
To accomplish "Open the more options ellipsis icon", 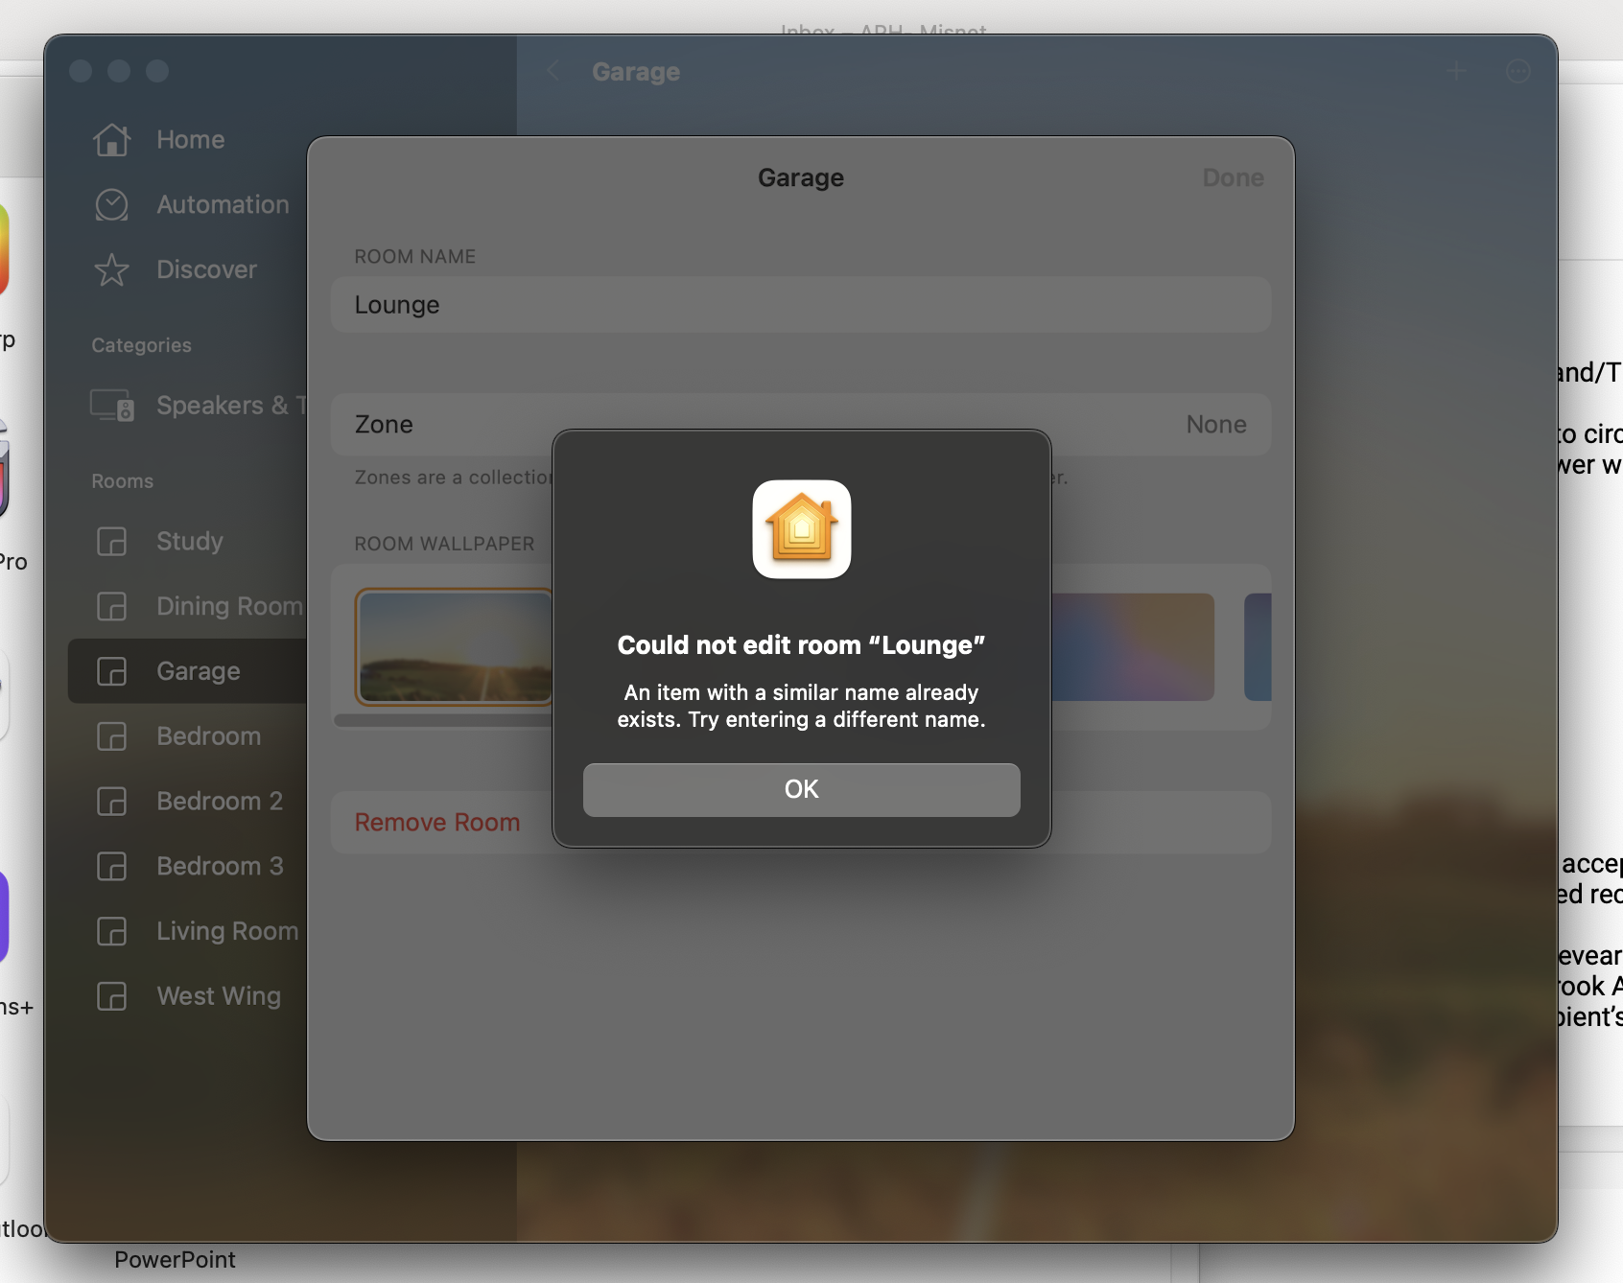I will pos(1517,71).
